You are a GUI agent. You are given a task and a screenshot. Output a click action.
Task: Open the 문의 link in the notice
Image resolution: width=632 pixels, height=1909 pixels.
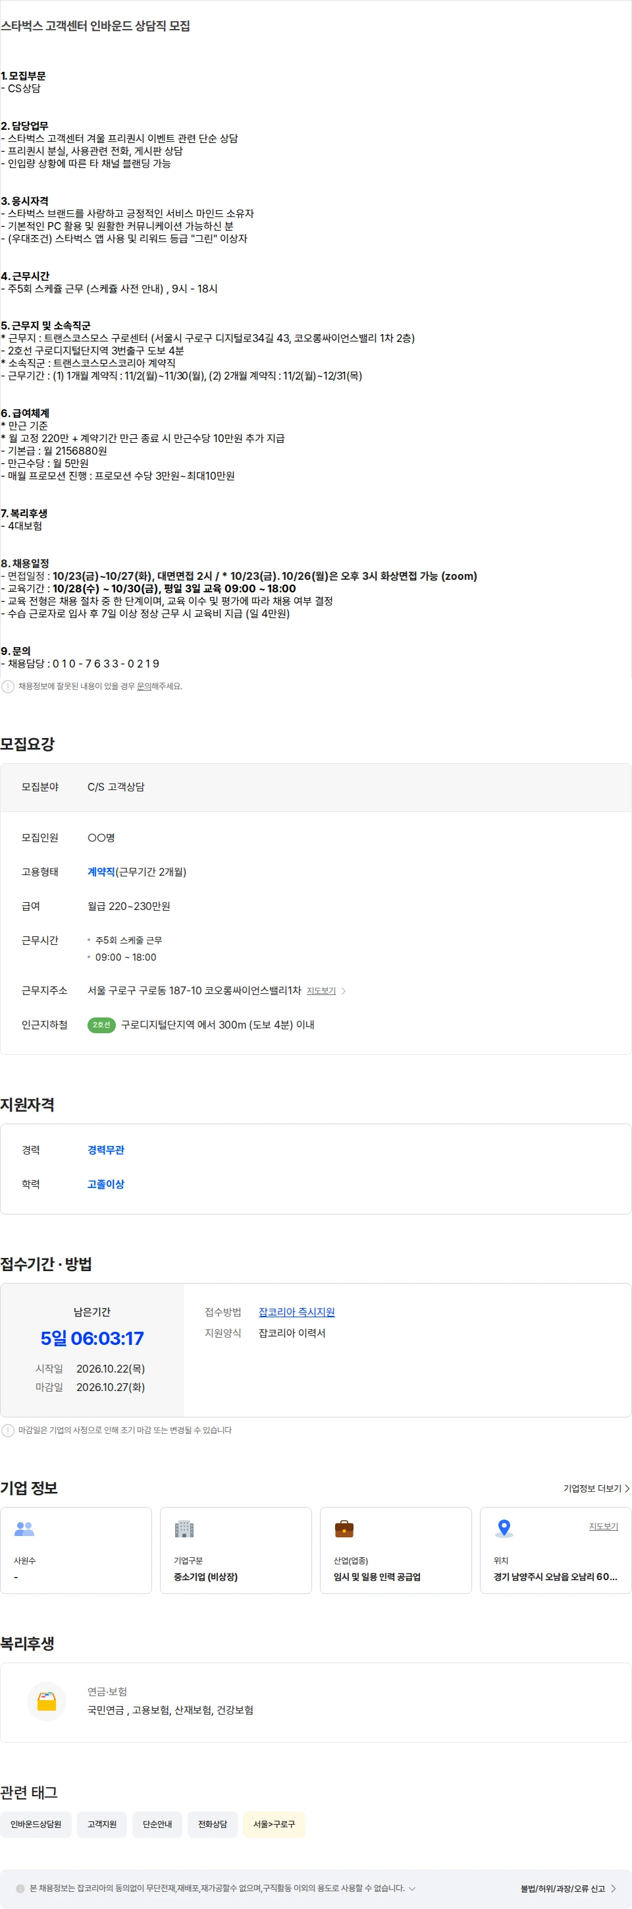(144, 686)
